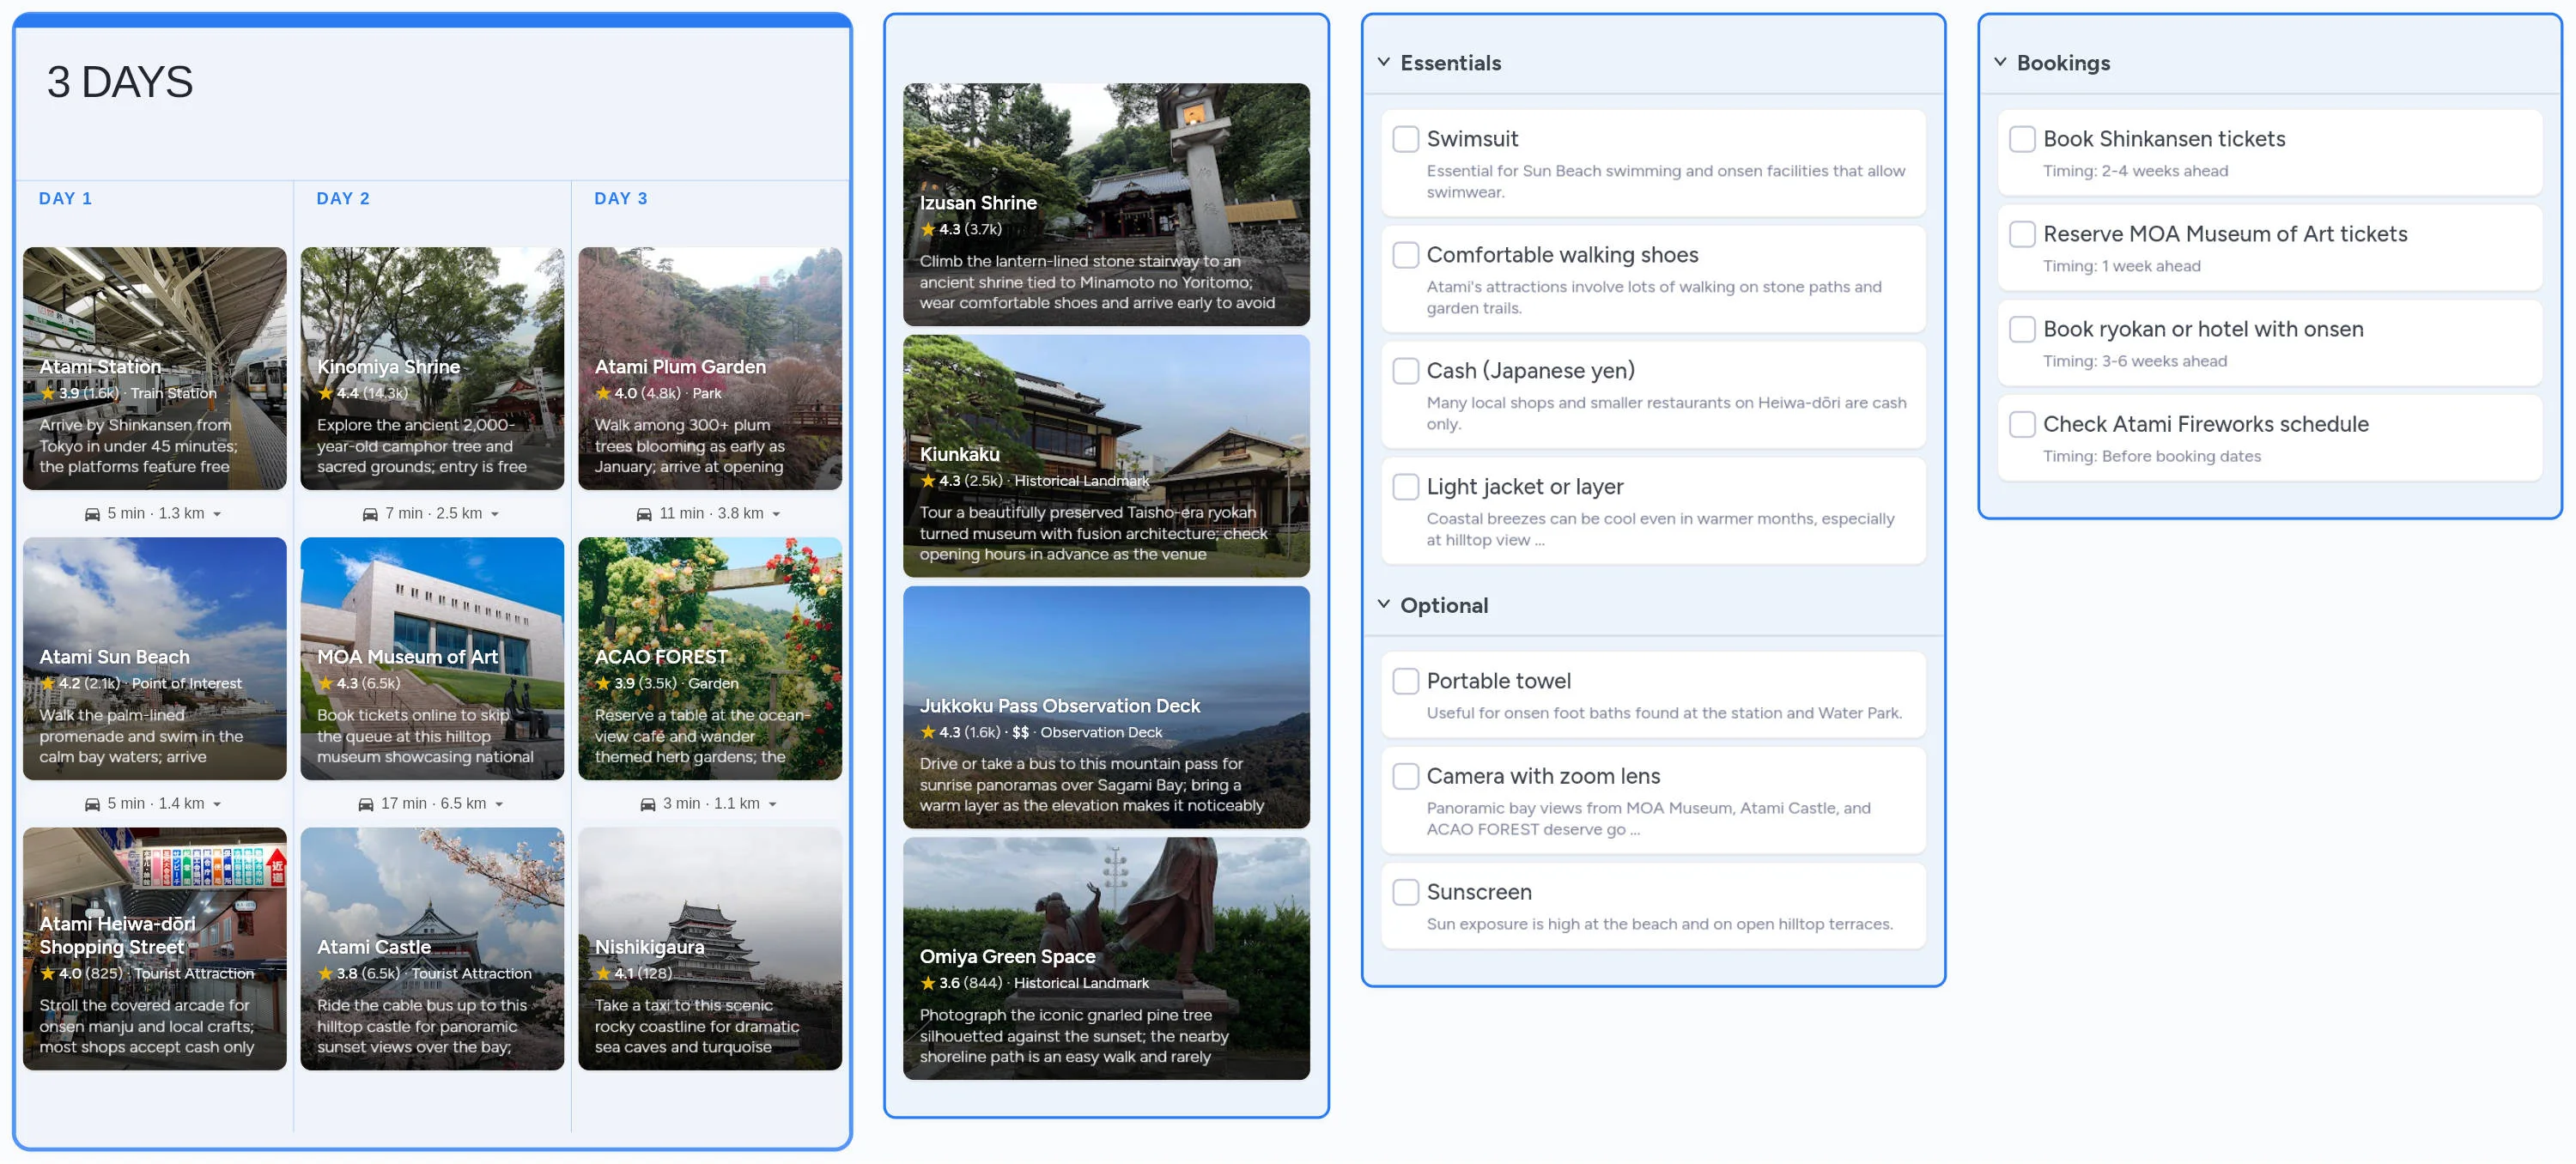Select the car icon beneath Kinomiya Shrine

(369, 513)
